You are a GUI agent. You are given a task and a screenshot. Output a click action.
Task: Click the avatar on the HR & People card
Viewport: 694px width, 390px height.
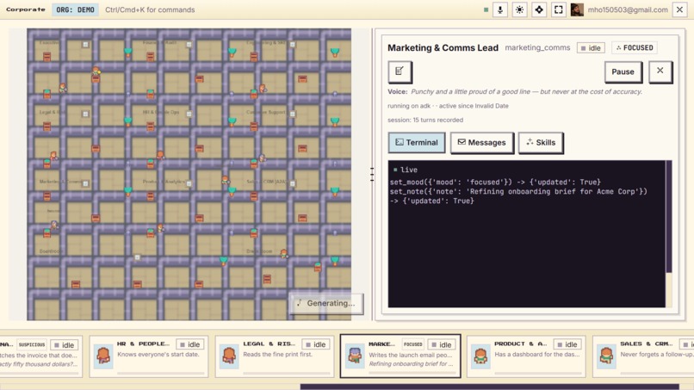tap(103, 356)
